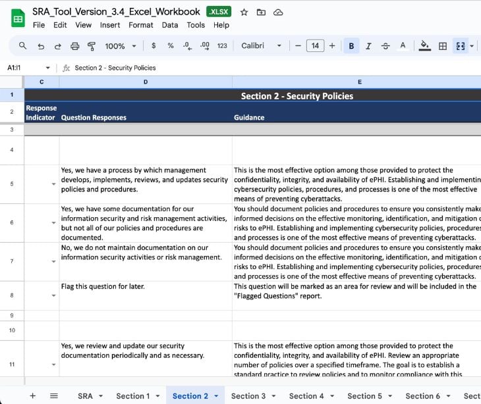Toggle bold formatting
Viewport: 481px width, 404px height.
pos(351,46)
